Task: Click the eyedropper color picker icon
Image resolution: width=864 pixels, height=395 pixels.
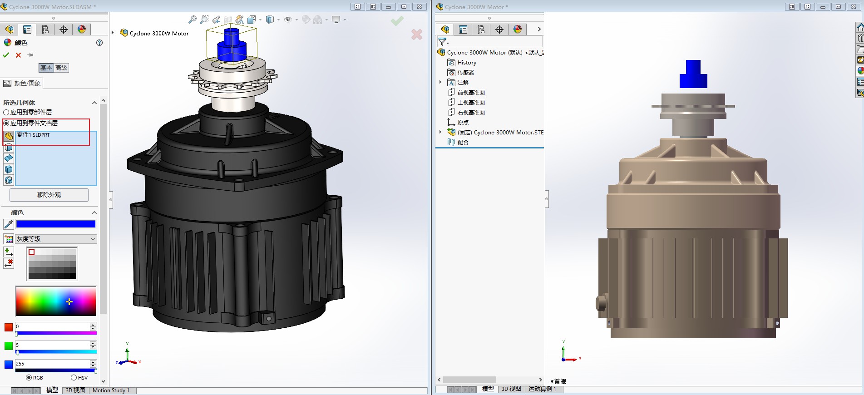Action: pyautogui.click(x=8, y=224)
